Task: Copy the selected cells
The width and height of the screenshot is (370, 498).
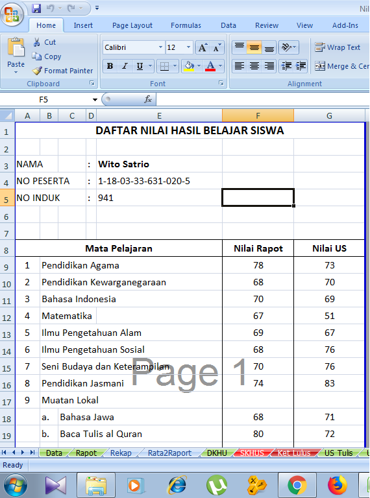Action: pos(47,56)
